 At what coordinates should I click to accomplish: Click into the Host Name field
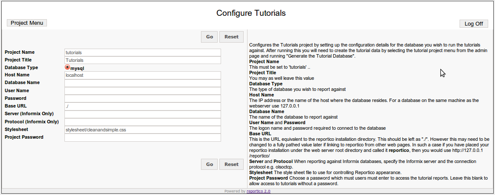(x=143, y=76)
